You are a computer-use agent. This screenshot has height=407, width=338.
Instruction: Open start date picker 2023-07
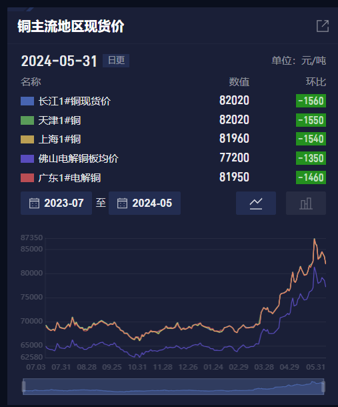(56, 203)
